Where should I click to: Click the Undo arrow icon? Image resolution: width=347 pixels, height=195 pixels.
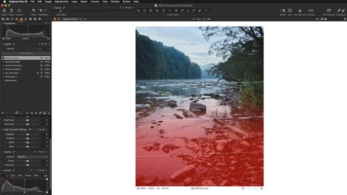pyautogui.click(x=41, y=10)
